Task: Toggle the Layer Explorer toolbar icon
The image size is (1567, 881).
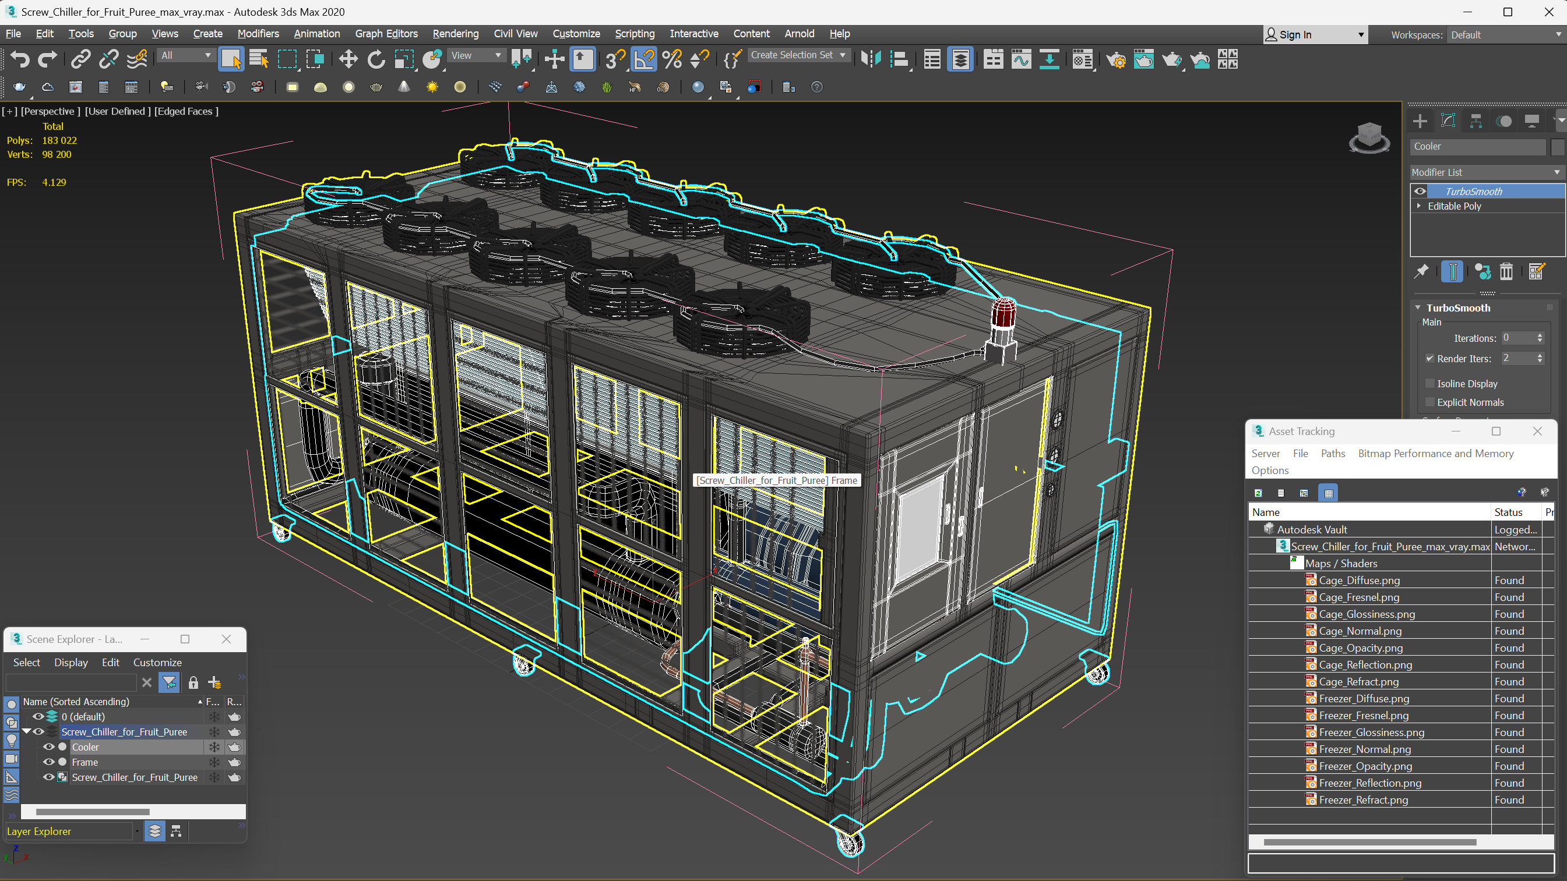Action: 960,59
